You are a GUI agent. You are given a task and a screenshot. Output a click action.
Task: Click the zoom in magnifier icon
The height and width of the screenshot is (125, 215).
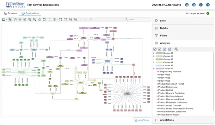coord(34,20)
